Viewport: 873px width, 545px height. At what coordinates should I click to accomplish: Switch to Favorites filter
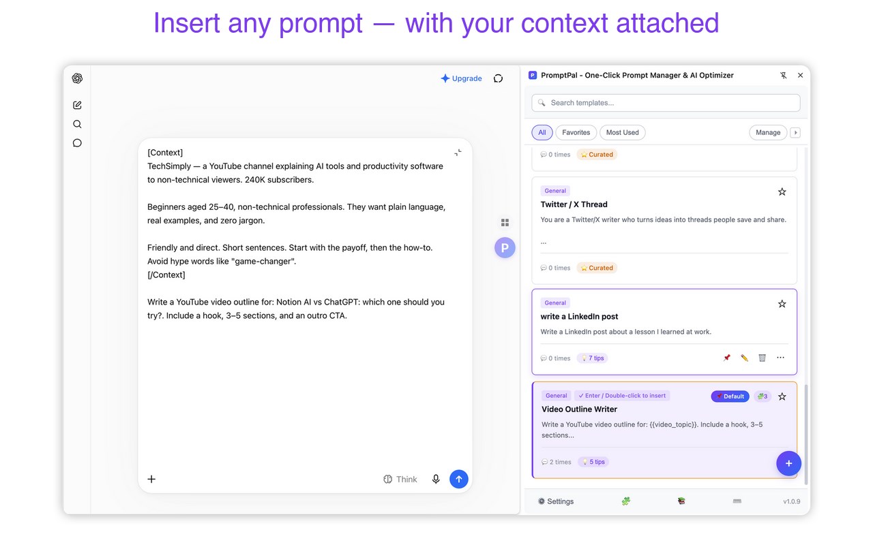click(576, 133)
